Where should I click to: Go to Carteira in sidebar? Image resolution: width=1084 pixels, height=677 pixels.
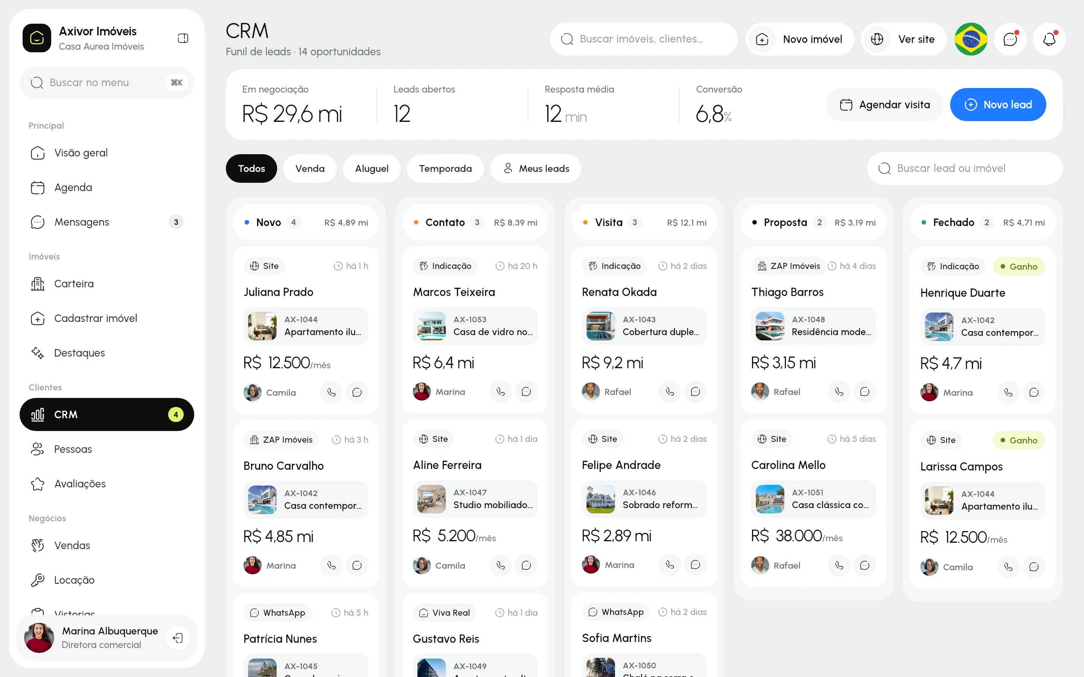(x=107, y=284)
